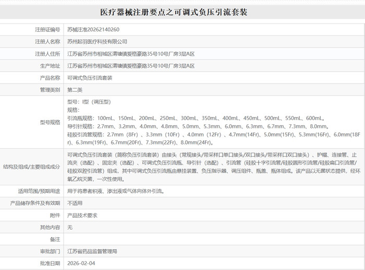Click the 结构及组成/主要组成成分 label

click(x=32, y=167)
